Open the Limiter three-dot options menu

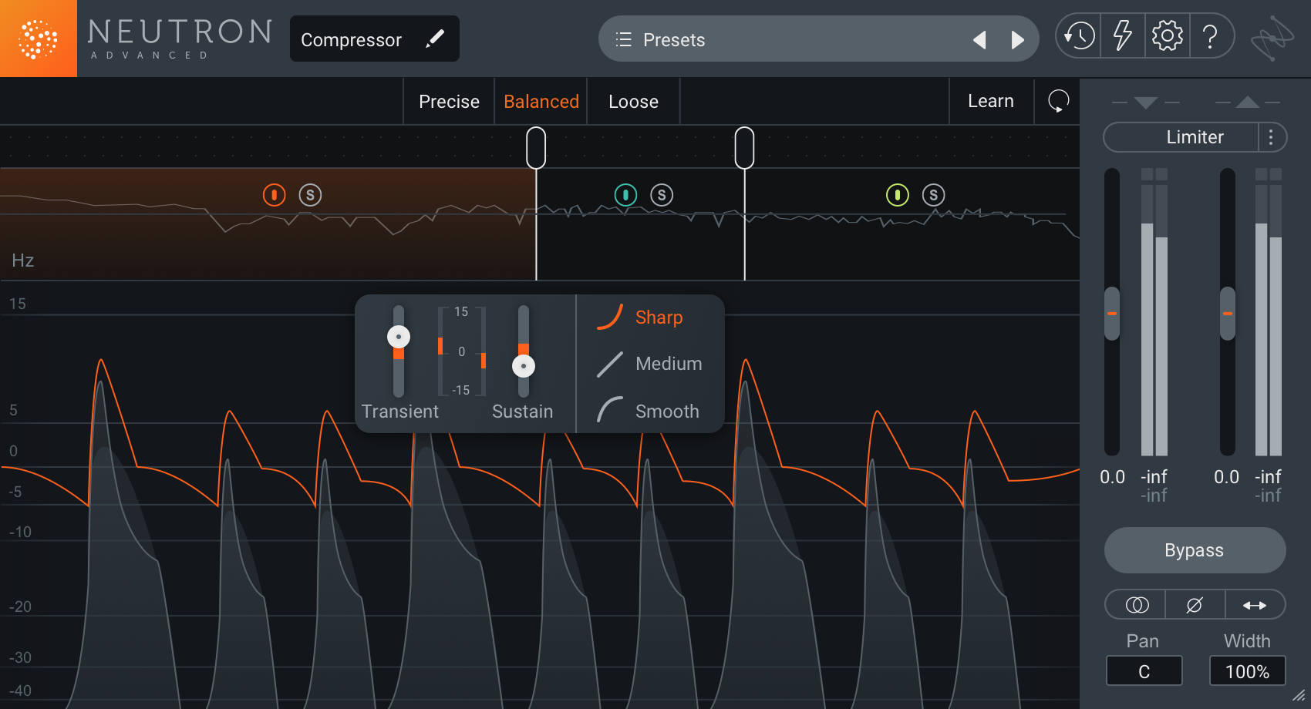click(x=1271, y=137)
